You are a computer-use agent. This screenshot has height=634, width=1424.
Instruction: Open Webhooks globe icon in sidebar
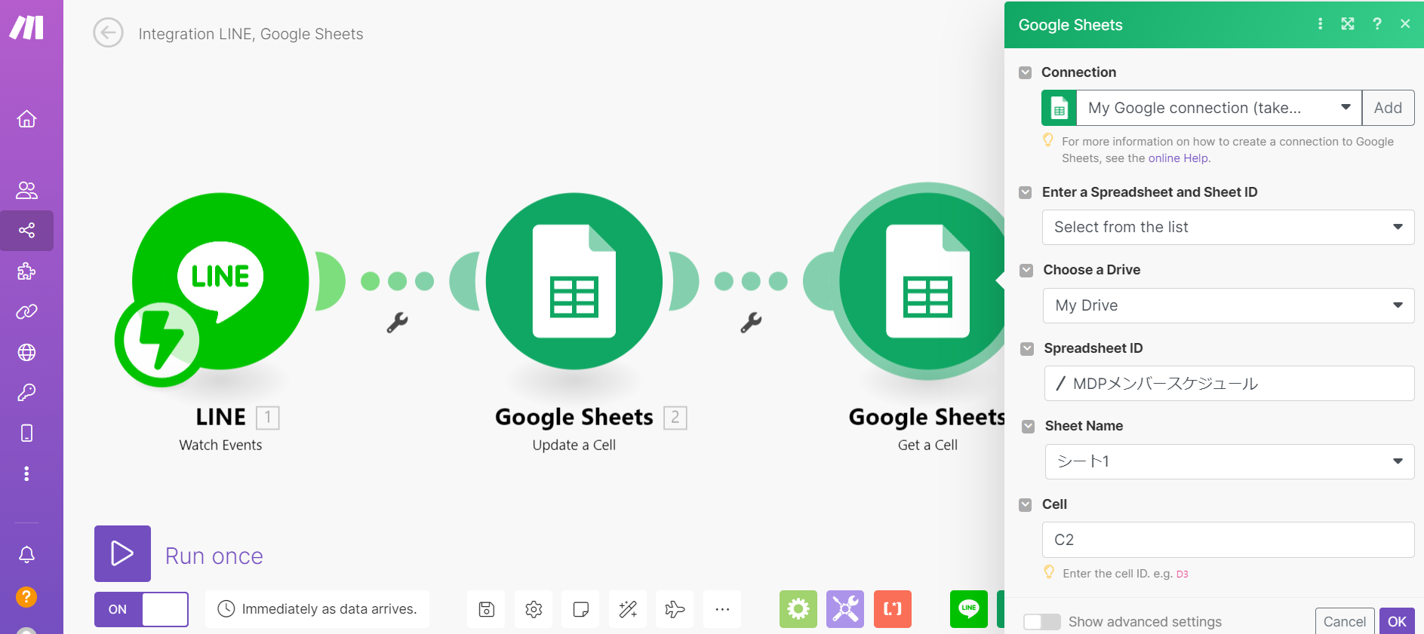26,352
